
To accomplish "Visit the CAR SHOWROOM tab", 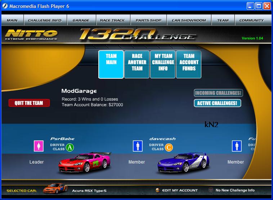I will [189, 20].
